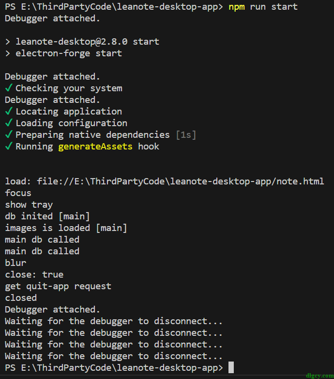
Task: Click the yellow npm command text
Action: pyautogui.click(x=237, y=7)
